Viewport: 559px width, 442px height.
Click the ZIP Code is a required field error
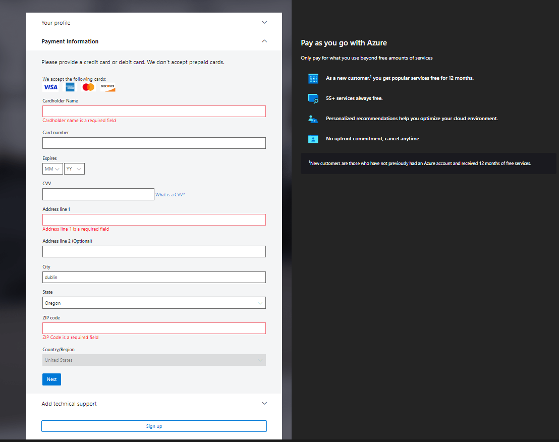point(71,338)
